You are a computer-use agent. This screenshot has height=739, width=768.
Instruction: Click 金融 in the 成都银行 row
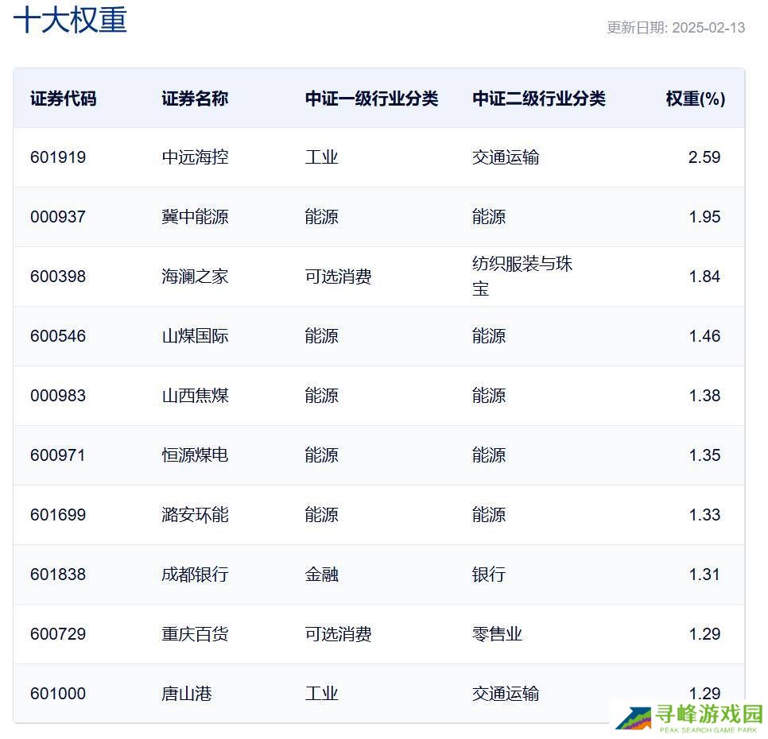(x=321, y=575)
